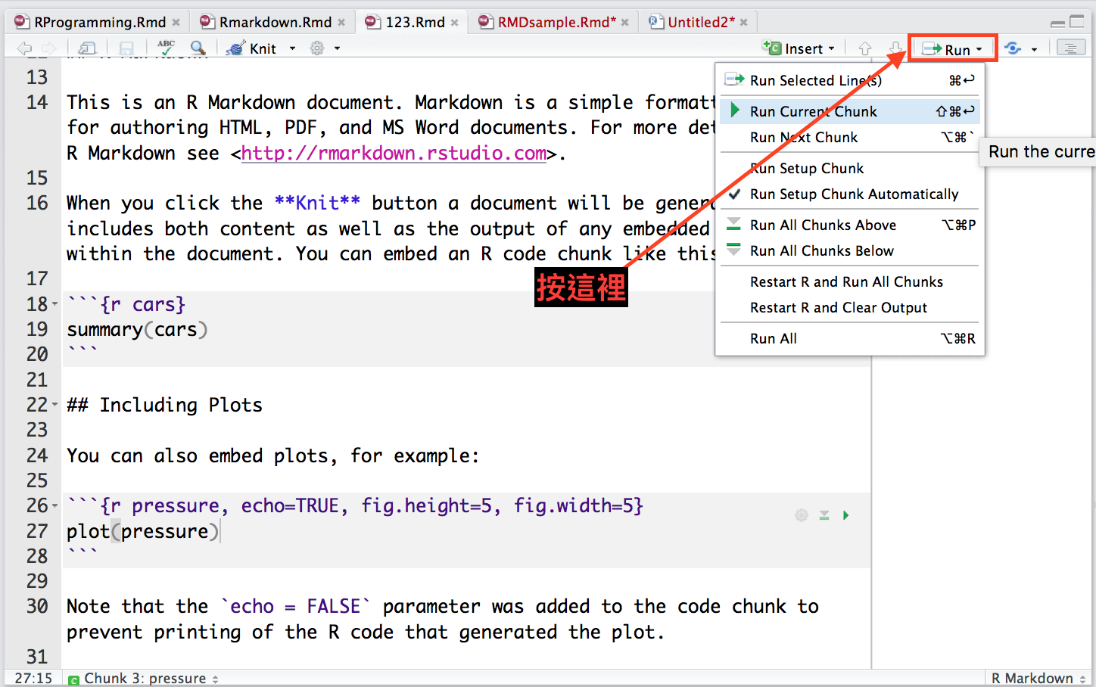Click the Including Plots heading text
The height and width of the screenshot is (687, 1096).
click(x=164, y=405)
